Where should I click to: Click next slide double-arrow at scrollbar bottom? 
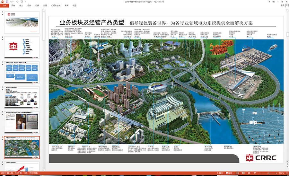pyautogui.click(x=287, y=167)
